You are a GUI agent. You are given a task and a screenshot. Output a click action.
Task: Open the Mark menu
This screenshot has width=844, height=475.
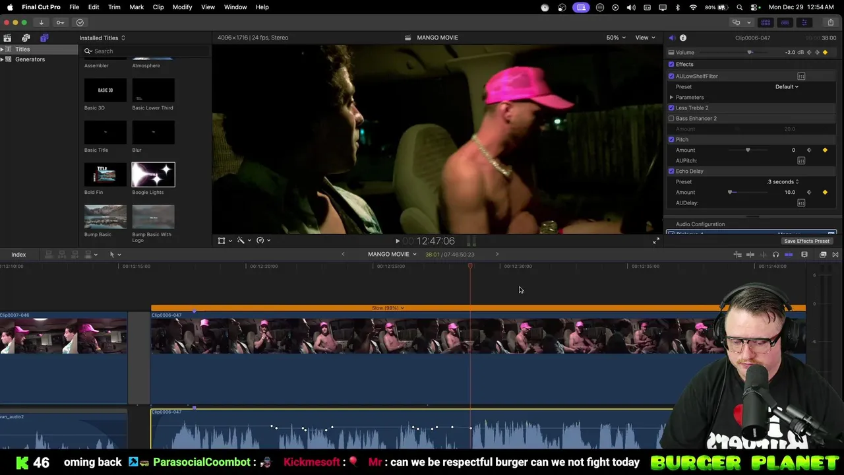[x=136, y=7]
